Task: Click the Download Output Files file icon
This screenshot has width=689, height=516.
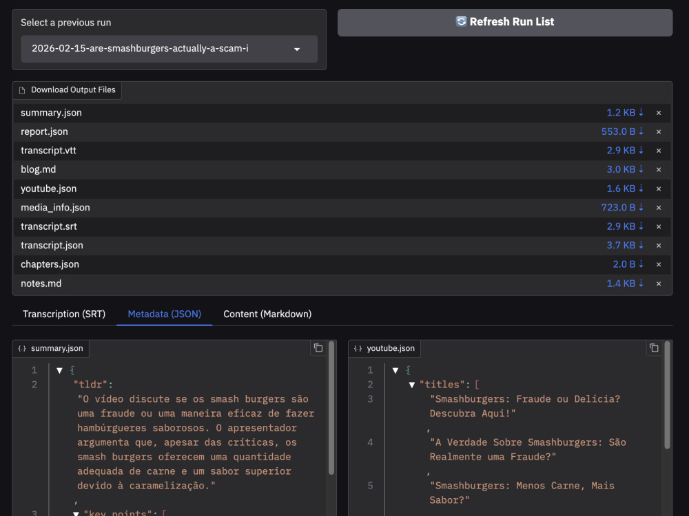Action: (x=22, y=90)
